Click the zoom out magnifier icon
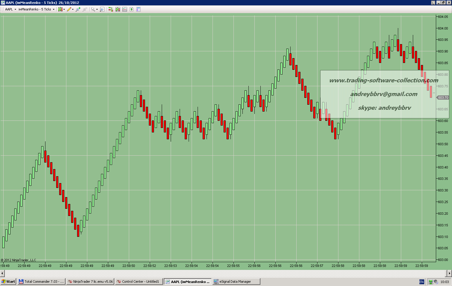The image size is (452, 286). tap(85, 9)
